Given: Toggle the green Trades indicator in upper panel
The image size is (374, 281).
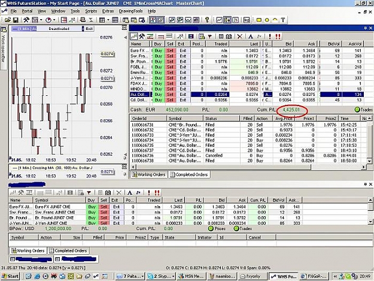Looking at the screenshot, I should [357, 110].
